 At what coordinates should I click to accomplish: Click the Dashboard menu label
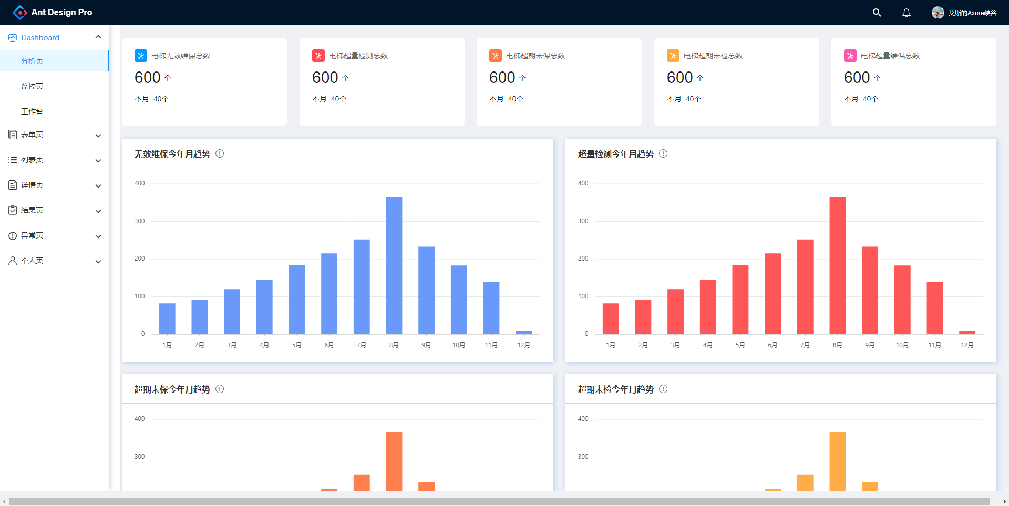(x=40, y=38)
